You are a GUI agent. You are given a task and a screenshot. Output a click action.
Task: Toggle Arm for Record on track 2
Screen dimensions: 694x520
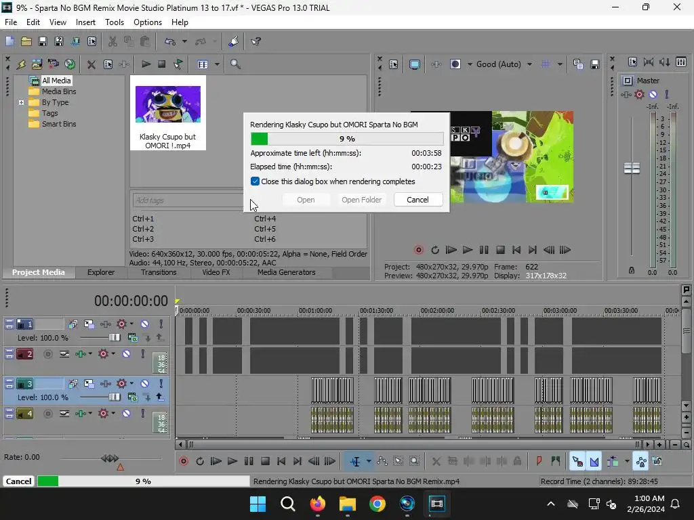48,353
